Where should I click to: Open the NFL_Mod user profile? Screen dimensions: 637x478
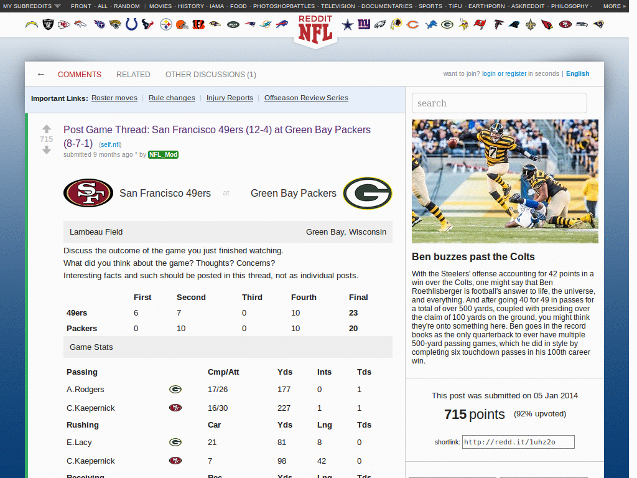pyautogui.click(x=164, y=154)
